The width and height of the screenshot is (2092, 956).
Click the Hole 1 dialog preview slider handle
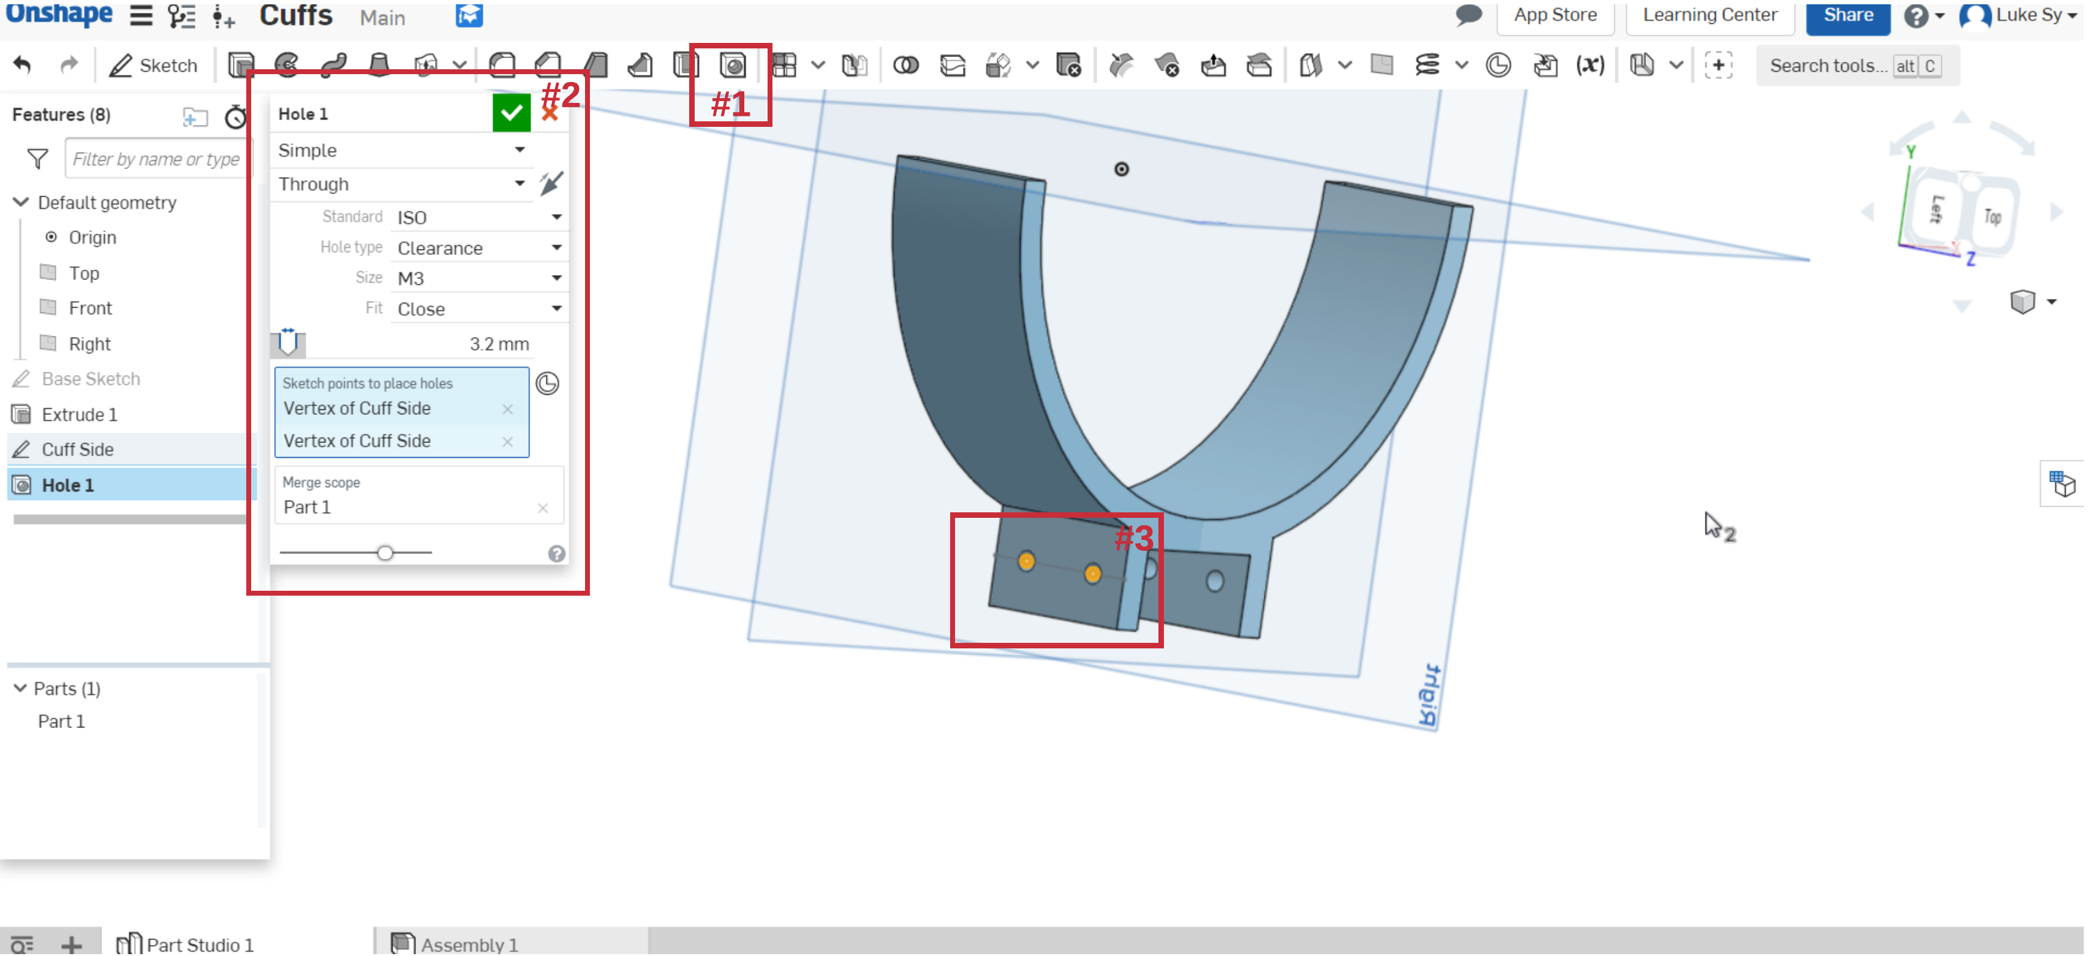(x=385, y=553)
